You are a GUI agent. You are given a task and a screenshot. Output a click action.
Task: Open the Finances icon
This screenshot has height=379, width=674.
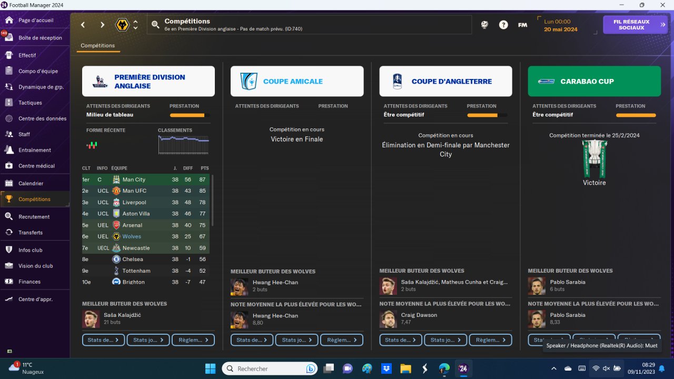tap(9, 282)
